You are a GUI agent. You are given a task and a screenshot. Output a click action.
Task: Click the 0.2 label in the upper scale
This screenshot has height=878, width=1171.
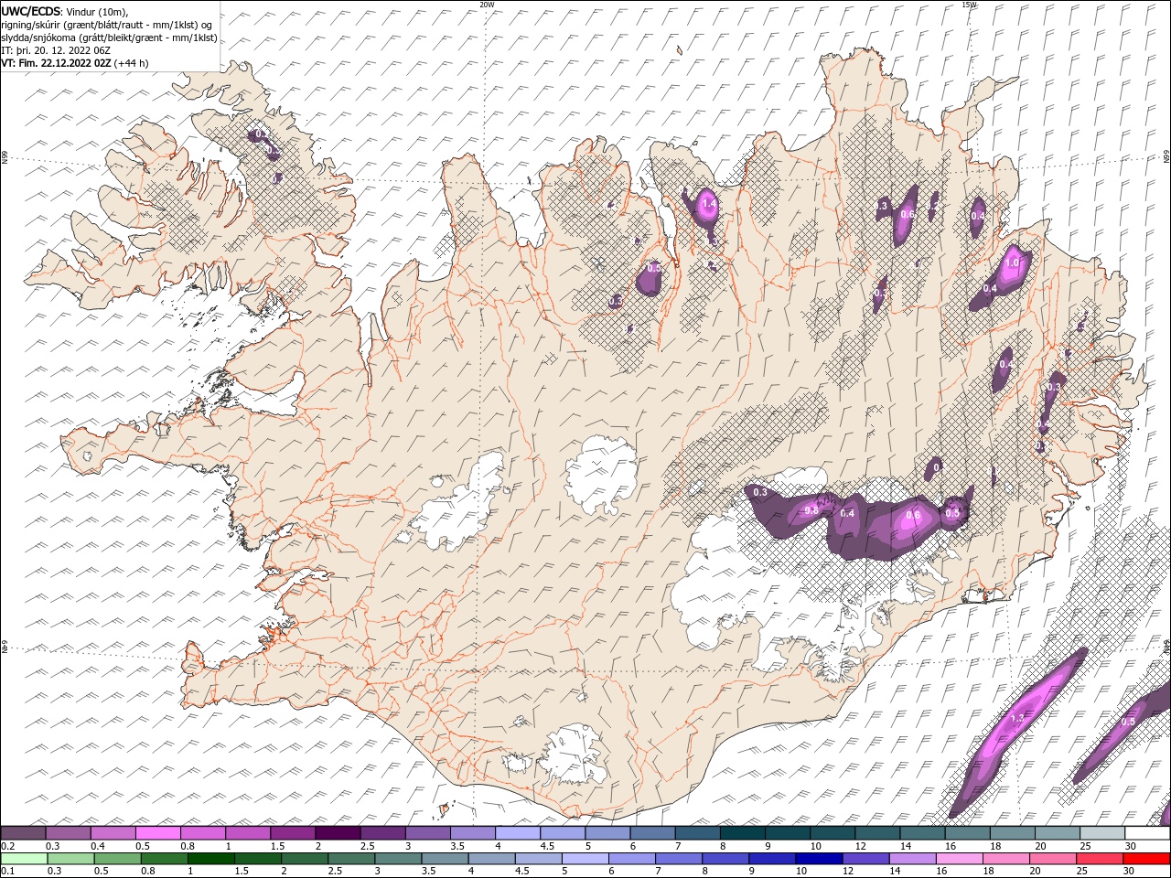[x=7, y=846]
